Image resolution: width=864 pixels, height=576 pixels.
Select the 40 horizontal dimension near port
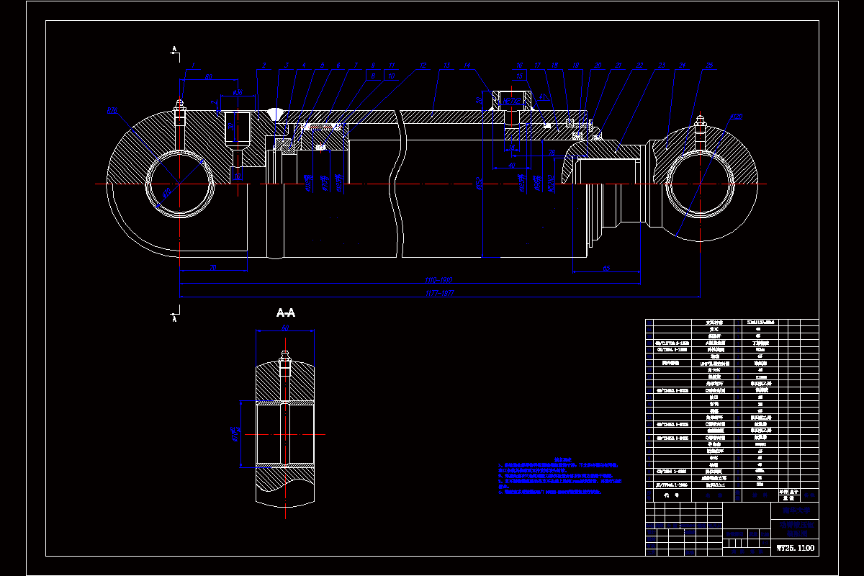point(513,165)
